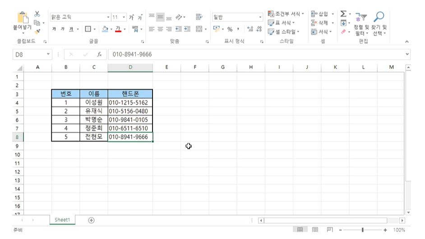Image resolution: width=425 pixels, height=239 pixels.
Task: Click the increase indent icon
Action: pyautogui.click(x=187, y=29)
